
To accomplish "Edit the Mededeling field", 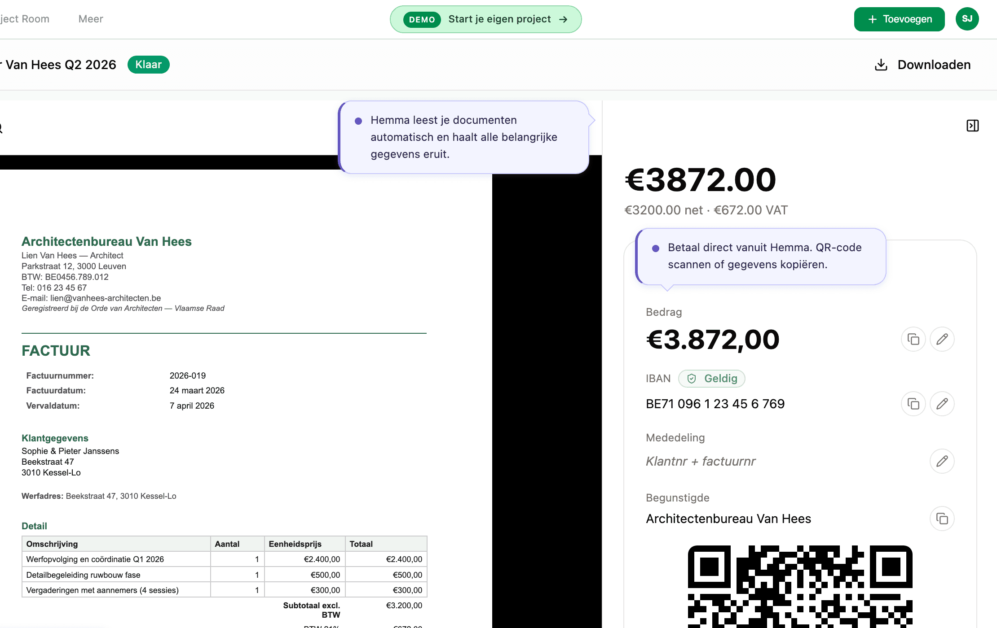I will click(x=942, y=461).
